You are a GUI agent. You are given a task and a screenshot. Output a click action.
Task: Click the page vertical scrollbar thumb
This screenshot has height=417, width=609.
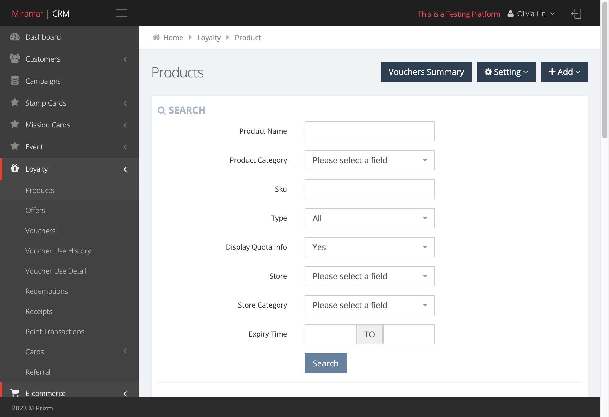[x=605, y=69]
